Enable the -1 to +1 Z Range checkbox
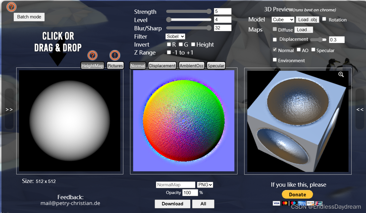The image size is (366, 213). click(169, 52)
